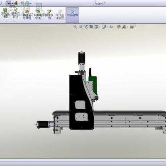Open the Assembly Features tool

coord(5,14)
